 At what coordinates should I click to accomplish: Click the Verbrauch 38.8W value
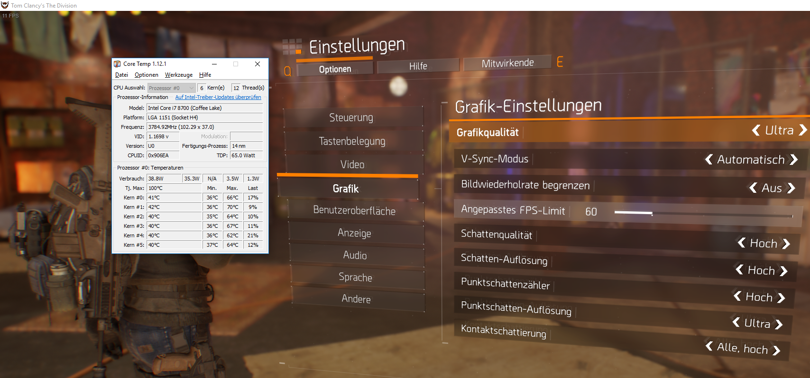click(164, 179)
